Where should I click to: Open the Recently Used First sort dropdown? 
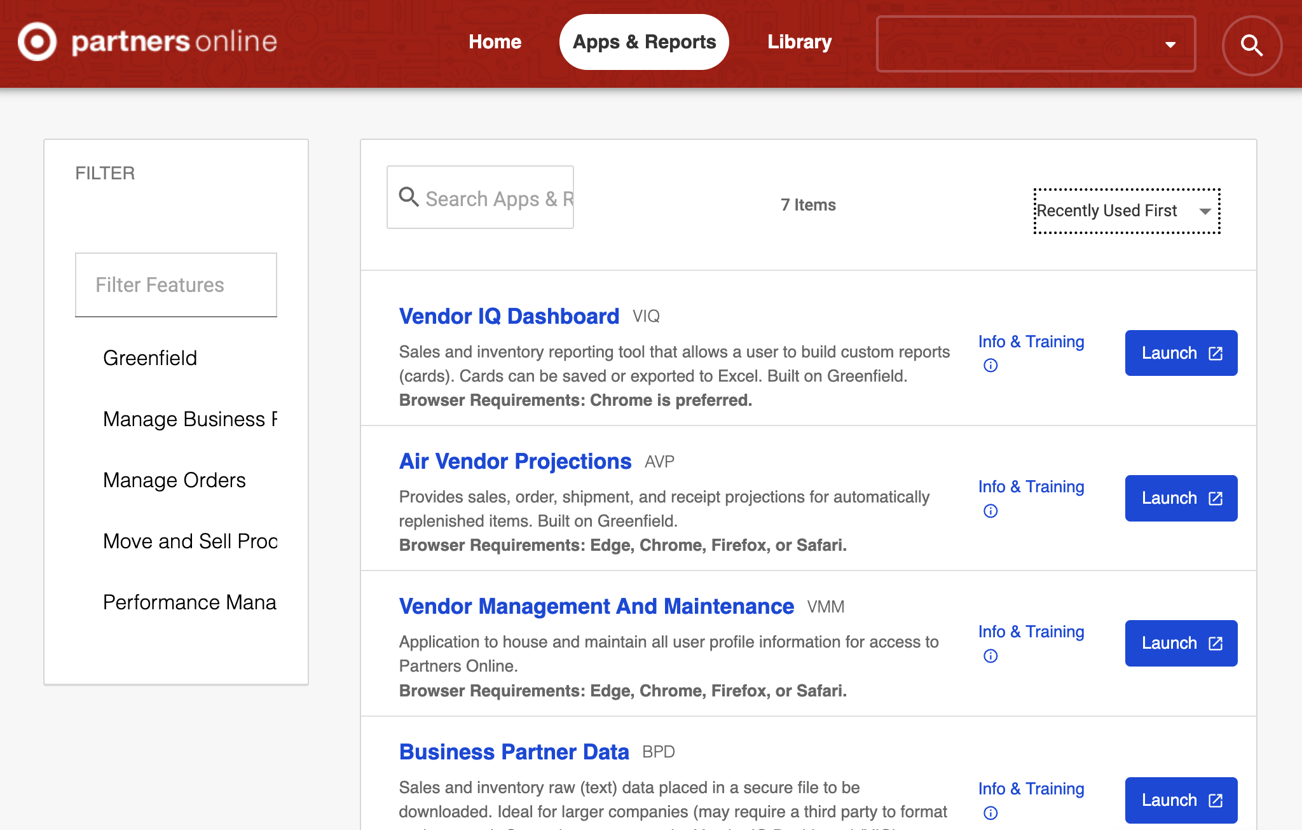coord(1127,211)
